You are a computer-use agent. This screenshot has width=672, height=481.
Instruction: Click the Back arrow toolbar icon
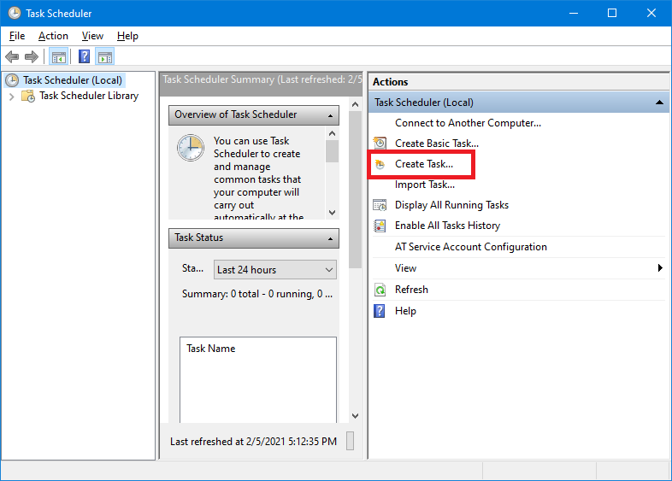(12, 56)
